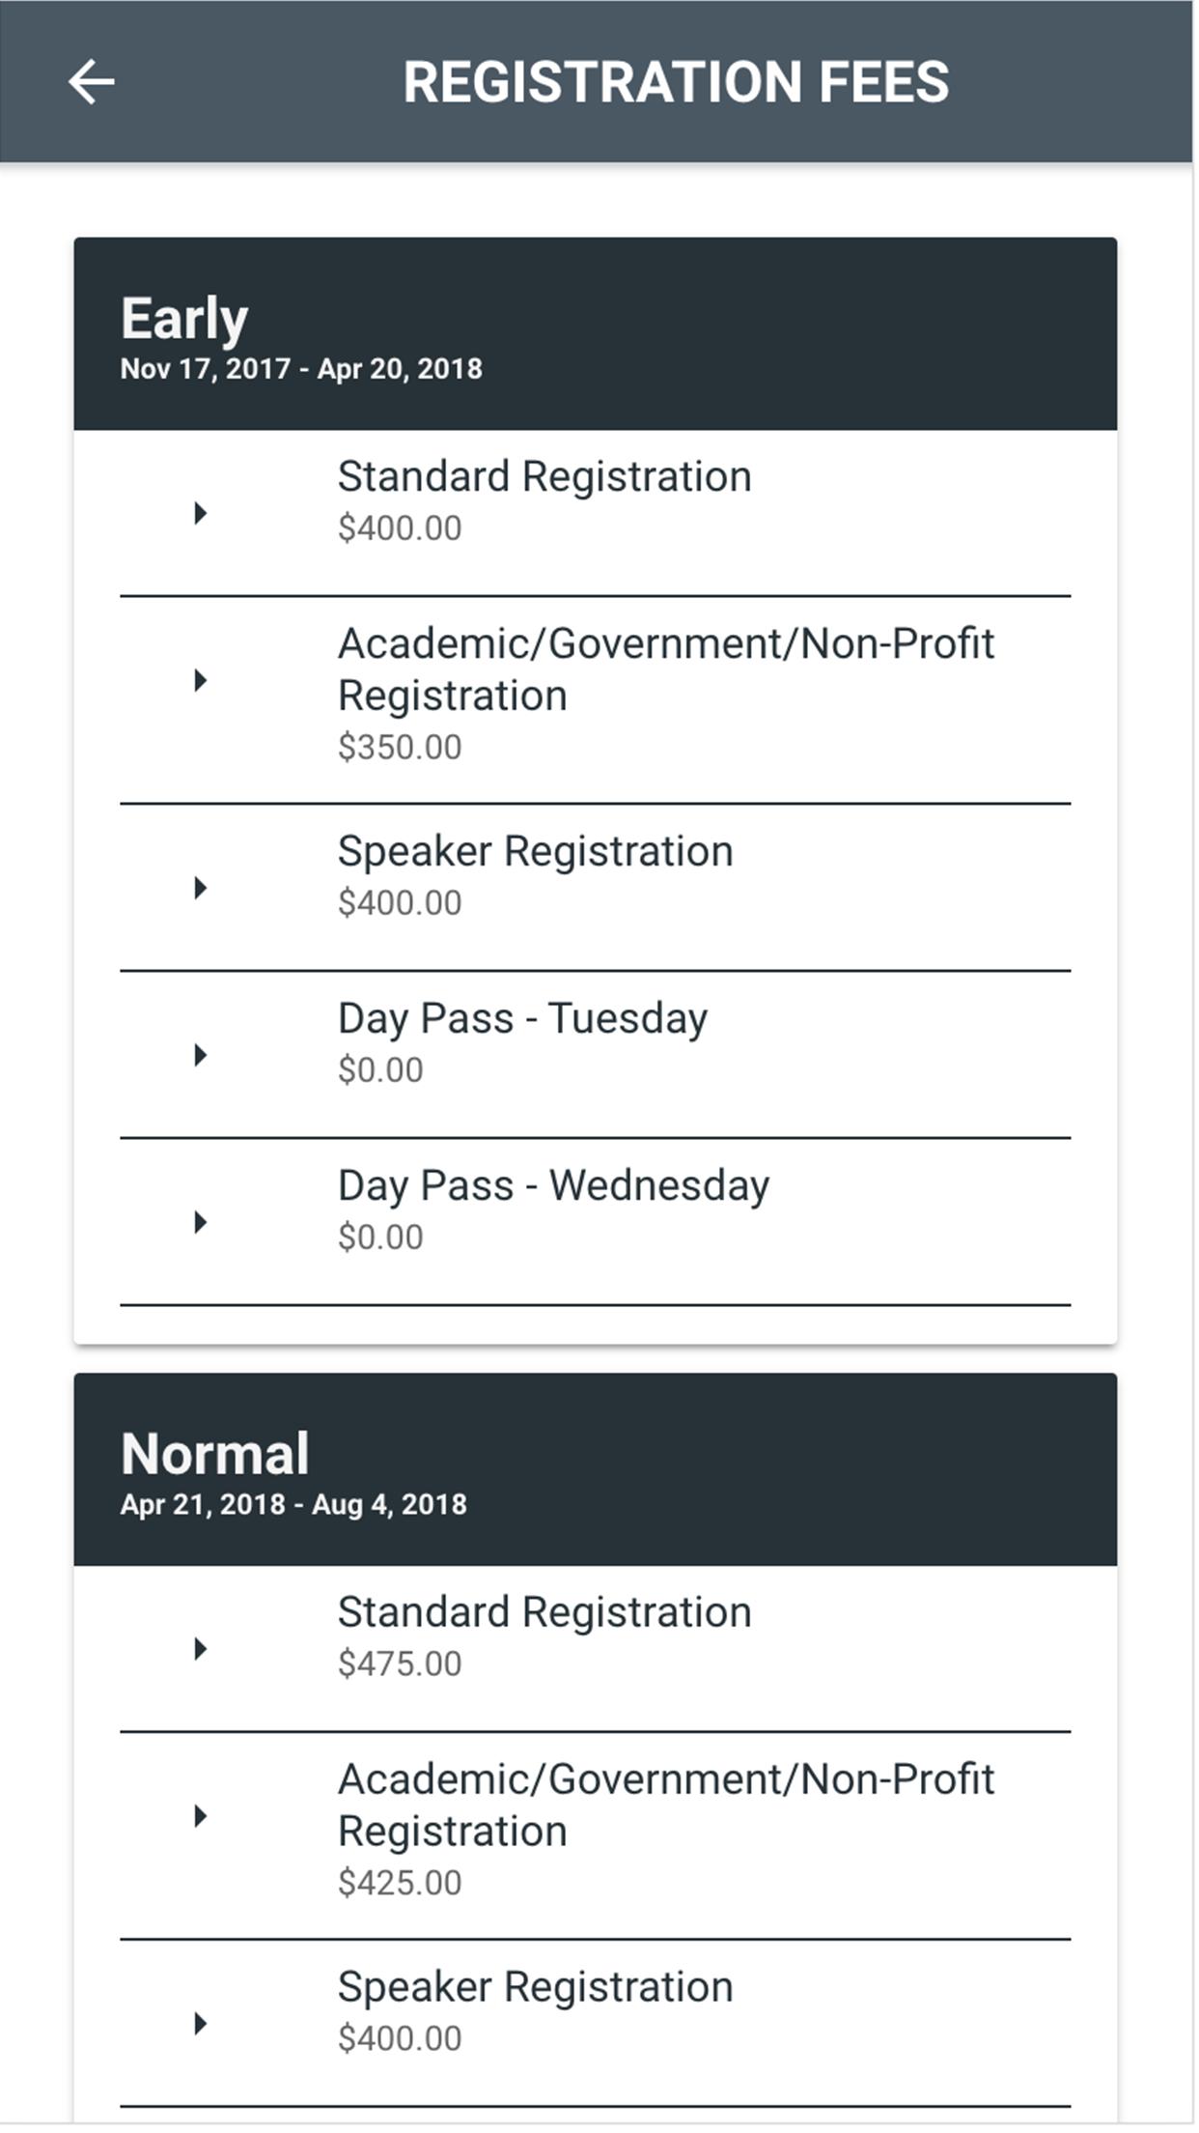This screenshot has width=1199, height=2133.
Task: Expand Early Speaker Registration arrow
Action: [200, 888]
